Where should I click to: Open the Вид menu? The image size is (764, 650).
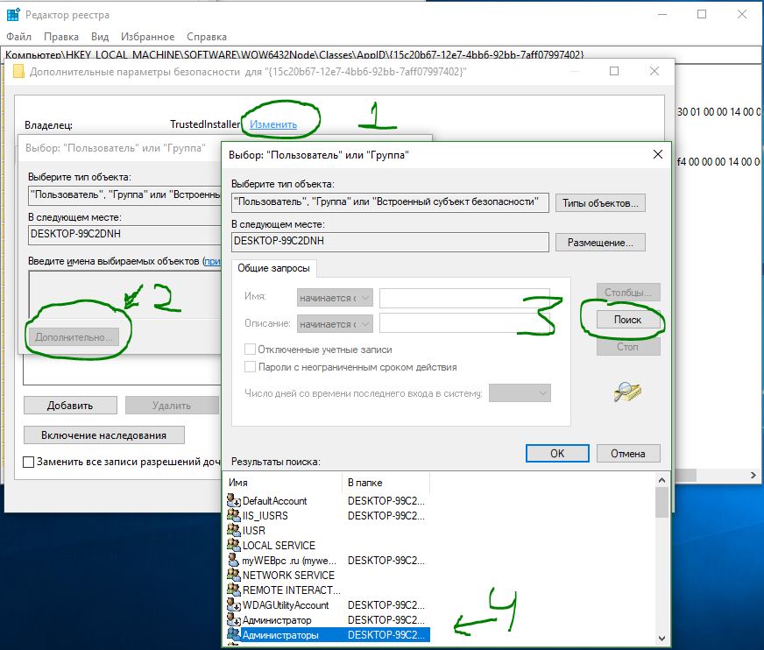[99, 37]
